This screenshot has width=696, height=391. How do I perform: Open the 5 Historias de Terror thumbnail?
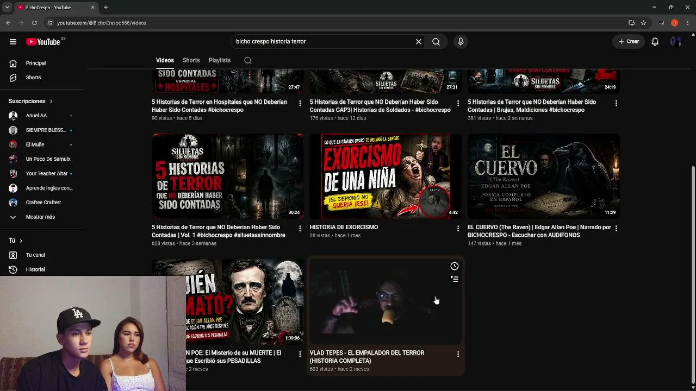pyautogui.click(x=228, y=176)
